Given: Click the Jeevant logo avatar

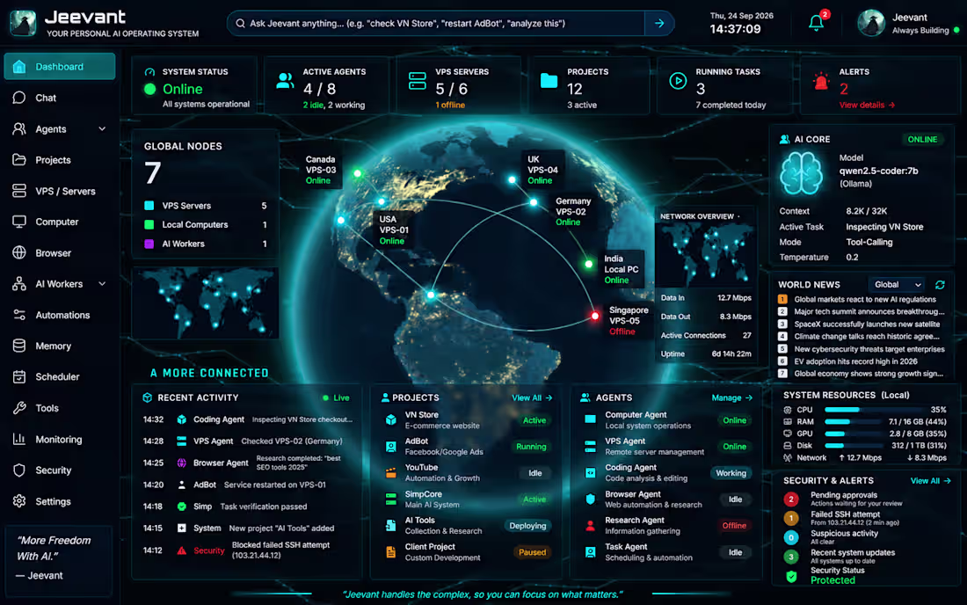Looking at the screenshot, I should pyautogui.click(x=23, y=23).
